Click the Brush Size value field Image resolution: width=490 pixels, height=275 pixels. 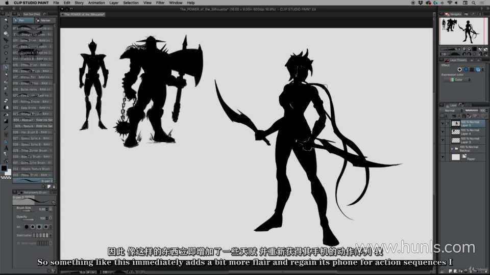42,209
